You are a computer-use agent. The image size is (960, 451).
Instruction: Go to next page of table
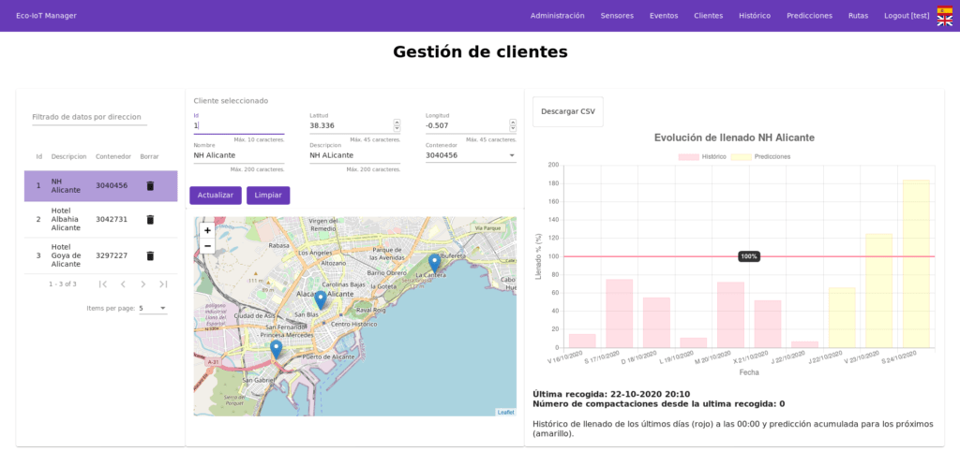coord(143,284)
